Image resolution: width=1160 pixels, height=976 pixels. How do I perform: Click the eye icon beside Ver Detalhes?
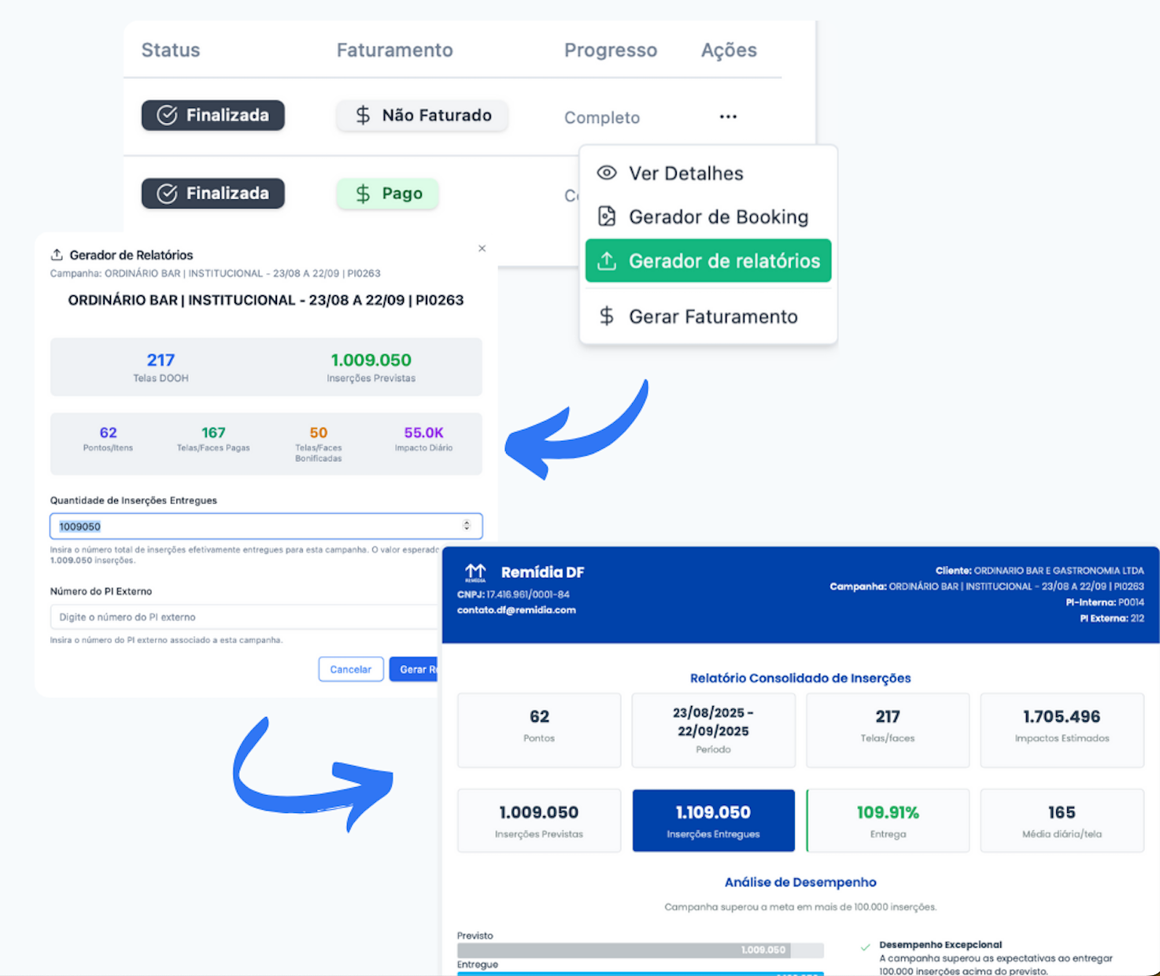(606, 173)
